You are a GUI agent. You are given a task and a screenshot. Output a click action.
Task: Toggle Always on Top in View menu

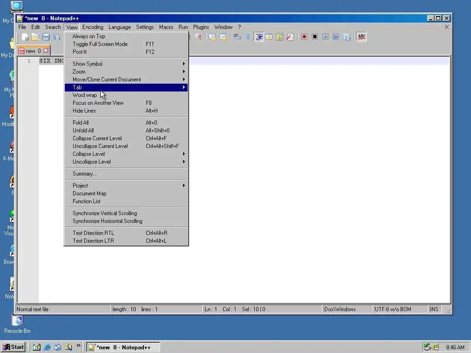pyautogui.click(x=126, y=36)
